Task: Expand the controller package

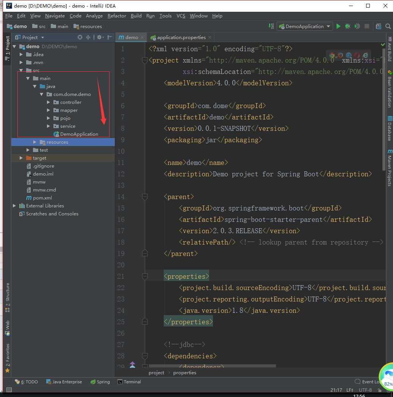Action: coord(49,102)
